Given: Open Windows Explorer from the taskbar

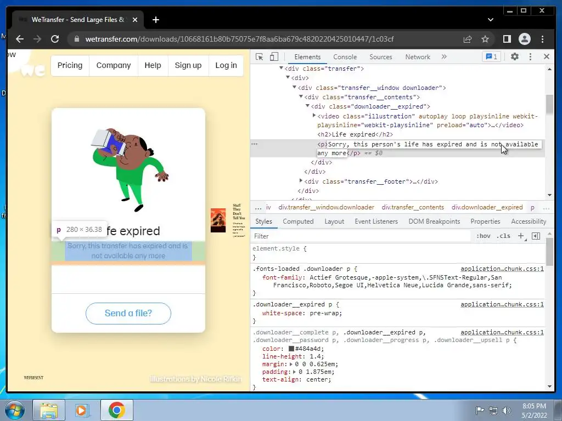Looking at the screenshot, I should click(49, 410).
